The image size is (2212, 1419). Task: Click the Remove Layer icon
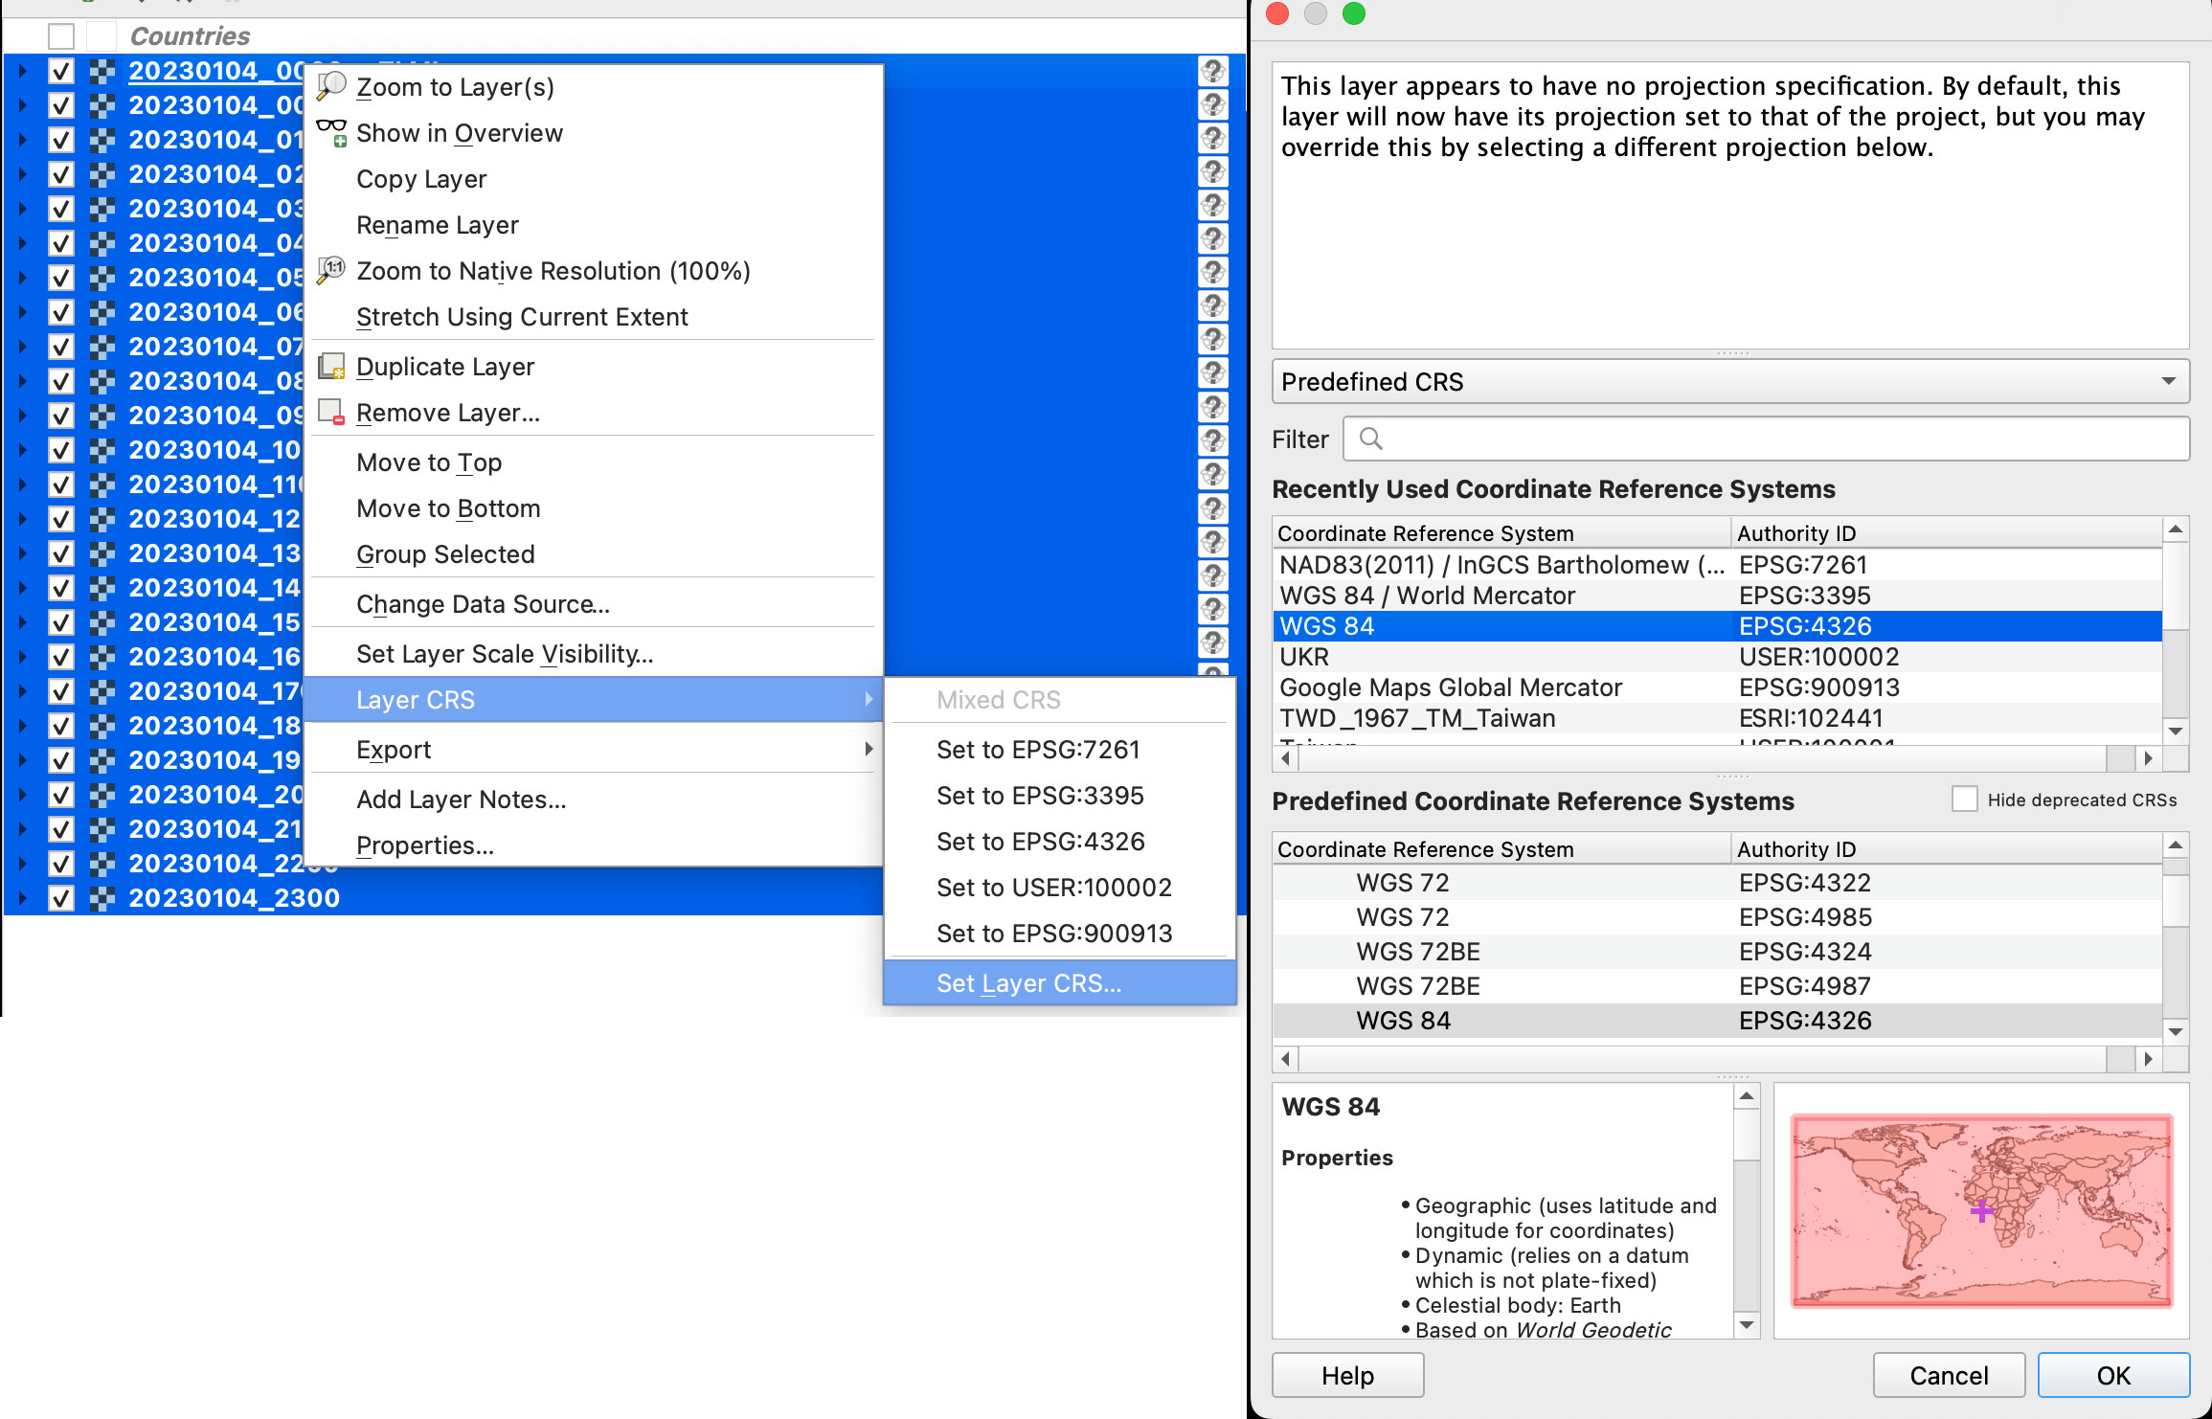click(331, 412)
